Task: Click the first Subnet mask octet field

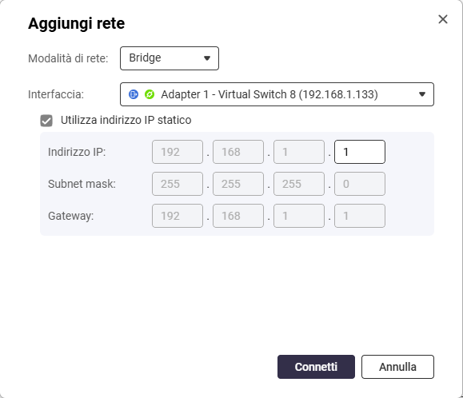Action: point(178,184)
